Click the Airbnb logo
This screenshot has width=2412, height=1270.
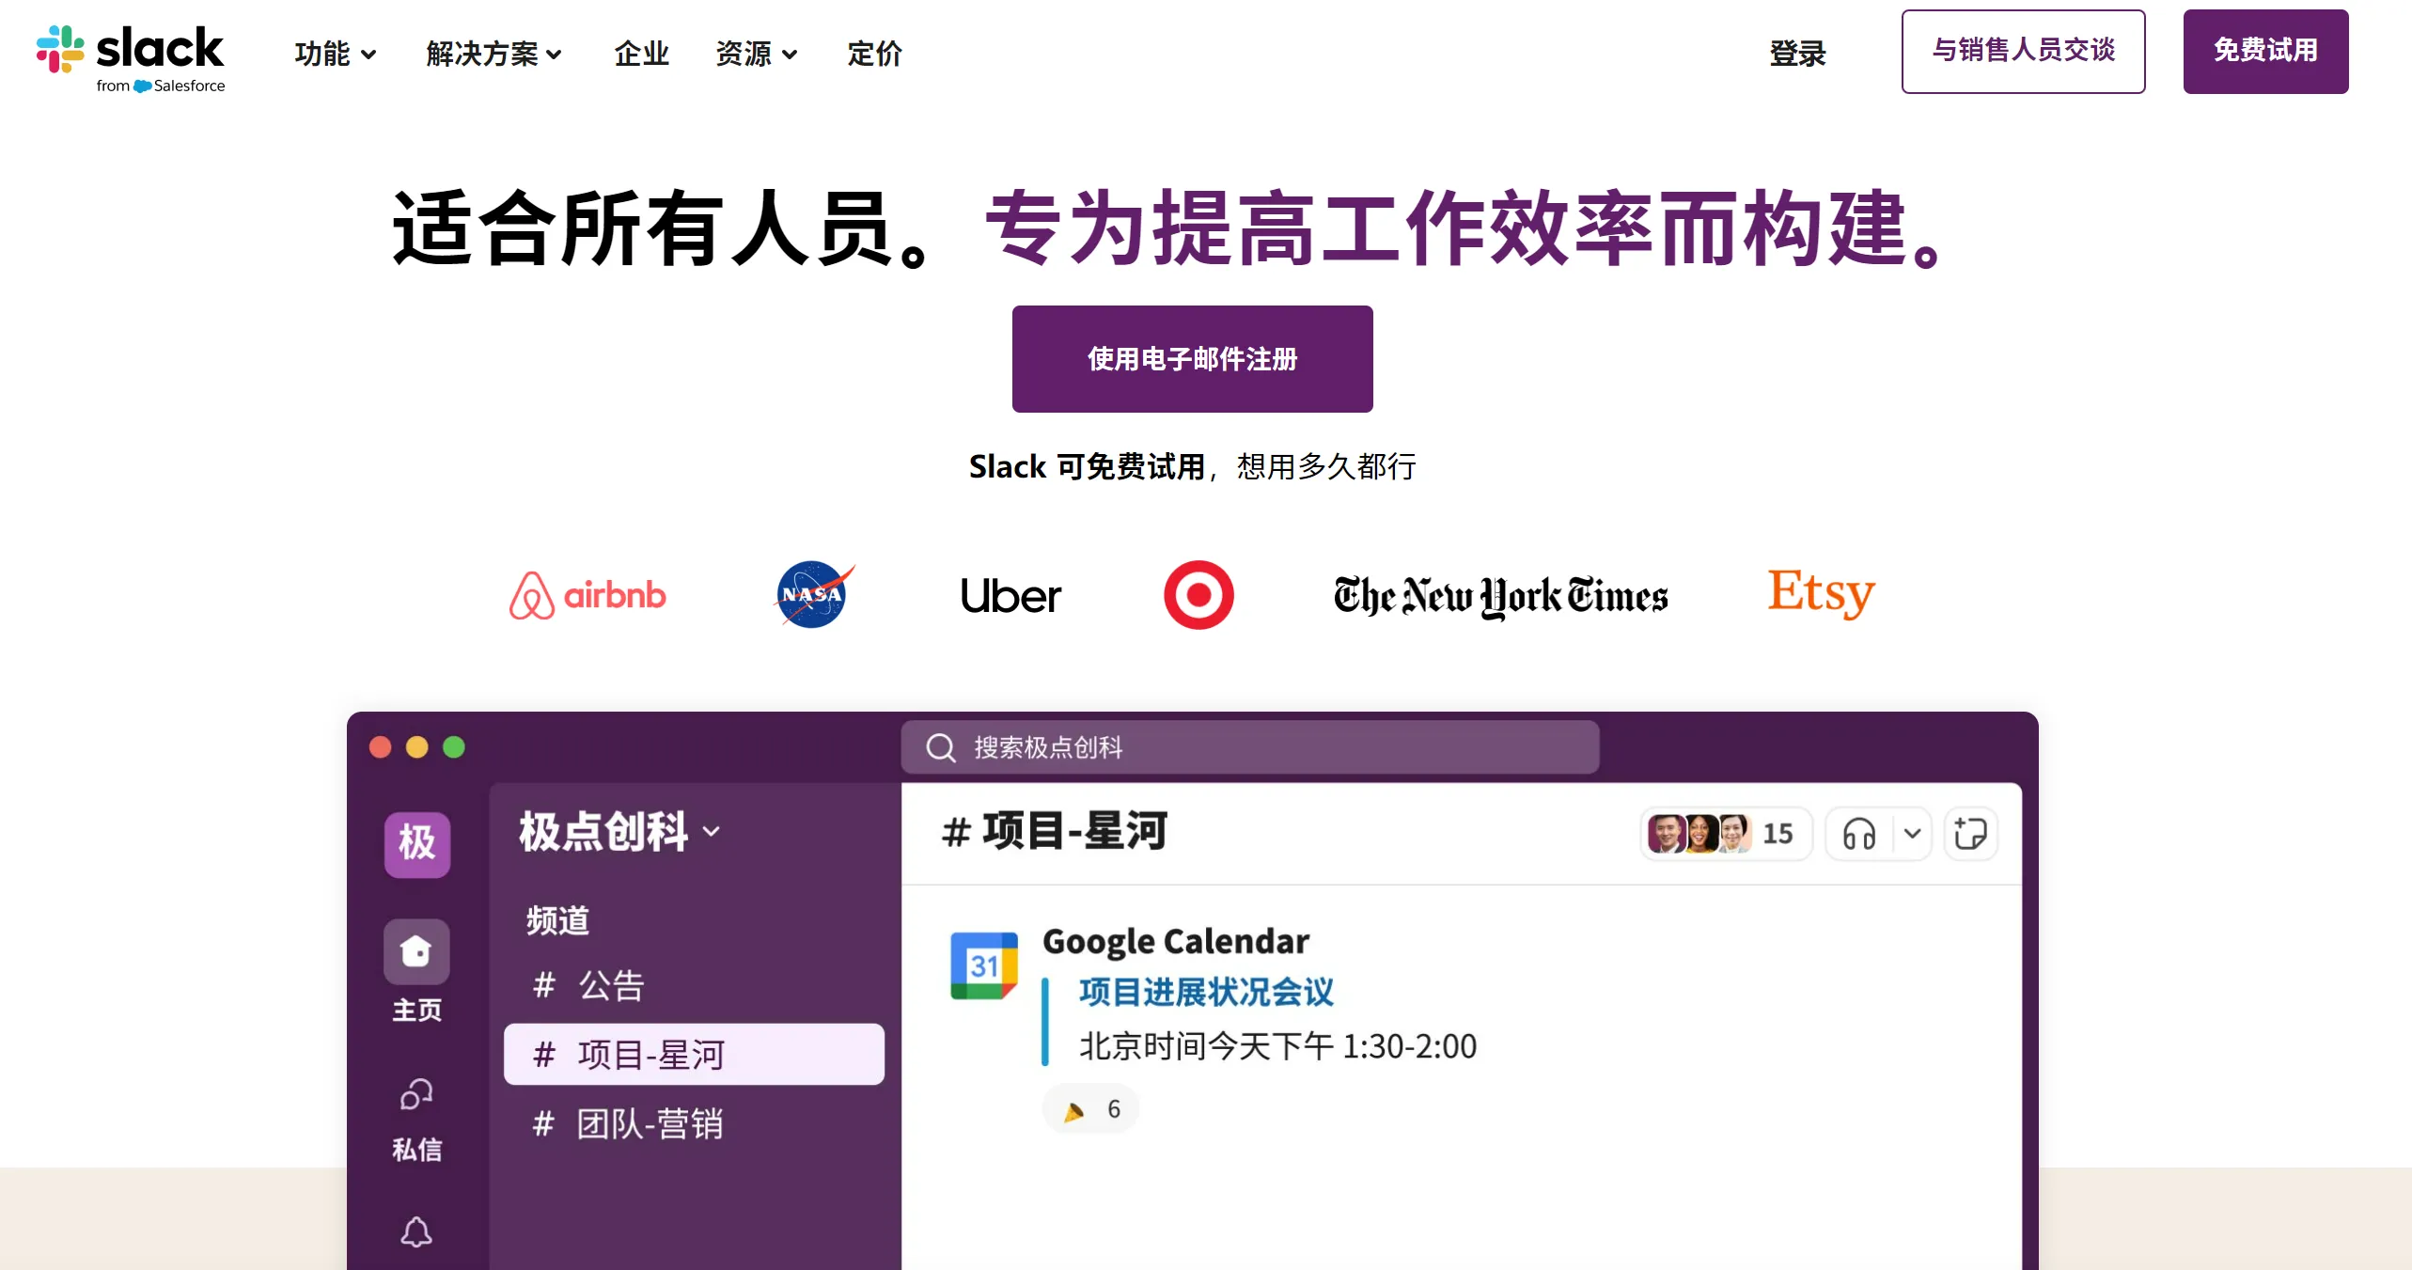(587, 595)
